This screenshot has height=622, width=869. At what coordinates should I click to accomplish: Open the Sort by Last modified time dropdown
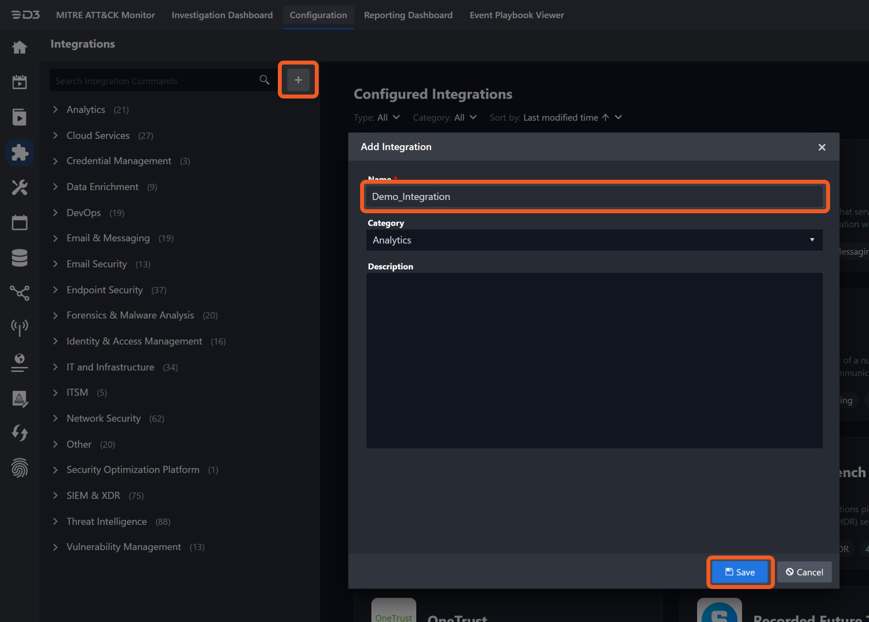click(572, 117)
